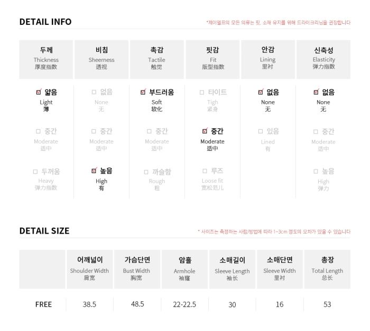Click the Sheerness column header
Screen dimensions: 370x331
[101, 59]
